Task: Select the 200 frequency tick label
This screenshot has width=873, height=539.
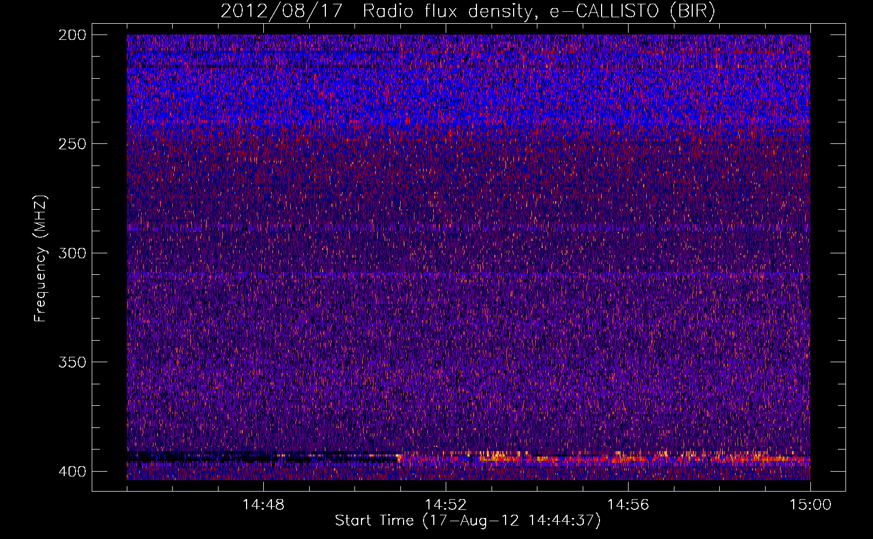Action: [72, 35]
